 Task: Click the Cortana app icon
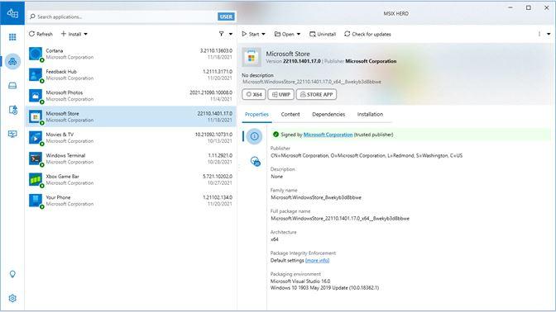[x=36, y=54]
